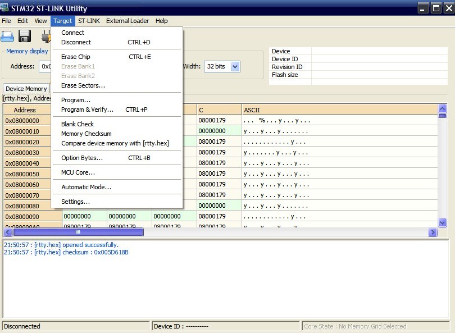Click the Device label in info panel

pyautogui.click(x=281, y=51)
